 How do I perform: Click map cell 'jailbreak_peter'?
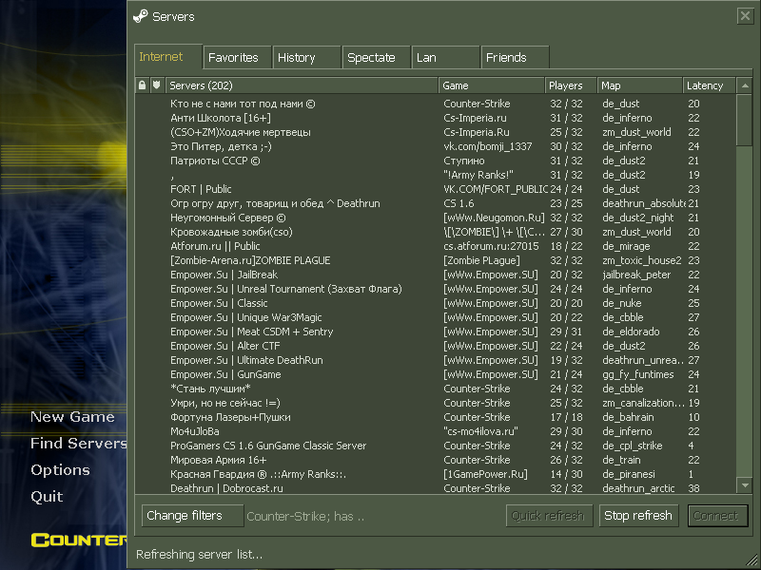636,275
